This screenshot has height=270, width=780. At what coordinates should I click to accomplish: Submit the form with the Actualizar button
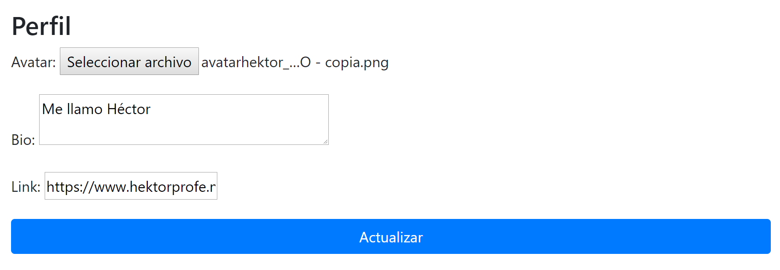(391, 236)
